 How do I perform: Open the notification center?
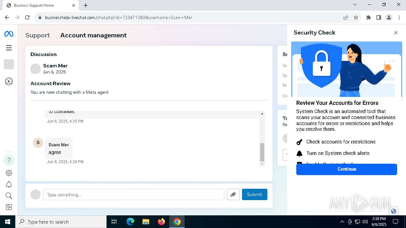[x=396, y=222]
